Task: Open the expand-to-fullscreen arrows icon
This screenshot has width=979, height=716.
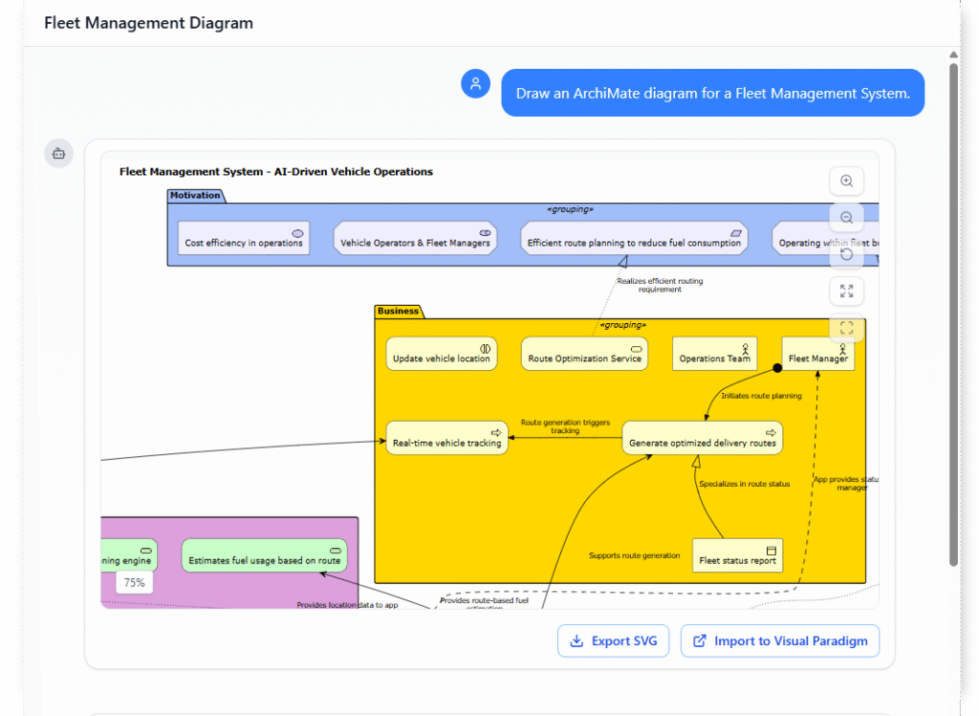Action: (x=845, y=291)
